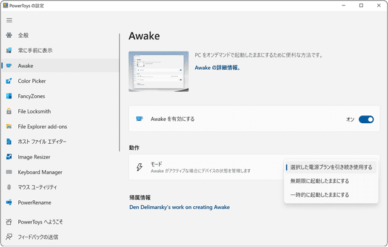The image size is (388, 247).
Task: Open the hamburger navigation menu
Action: (9, 20)
